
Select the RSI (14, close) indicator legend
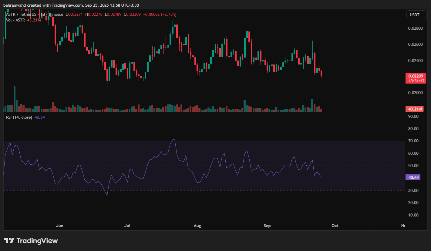pyautogui.click(x=19, y=117)
